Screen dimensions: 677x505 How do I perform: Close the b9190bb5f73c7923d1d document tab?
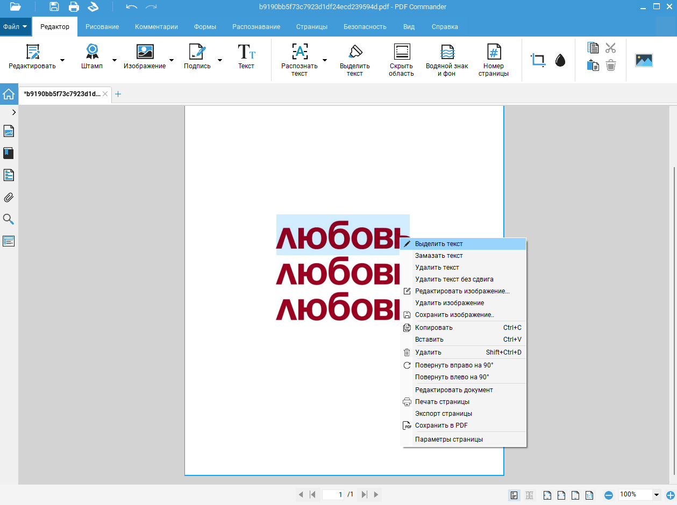coord(105,94)
